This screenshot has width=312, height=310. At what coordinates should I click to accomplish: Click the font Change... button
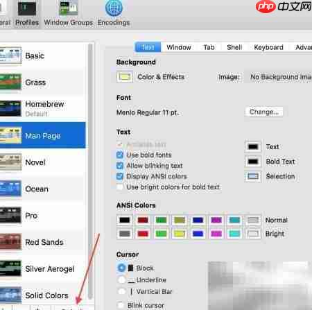pos(264,112)
